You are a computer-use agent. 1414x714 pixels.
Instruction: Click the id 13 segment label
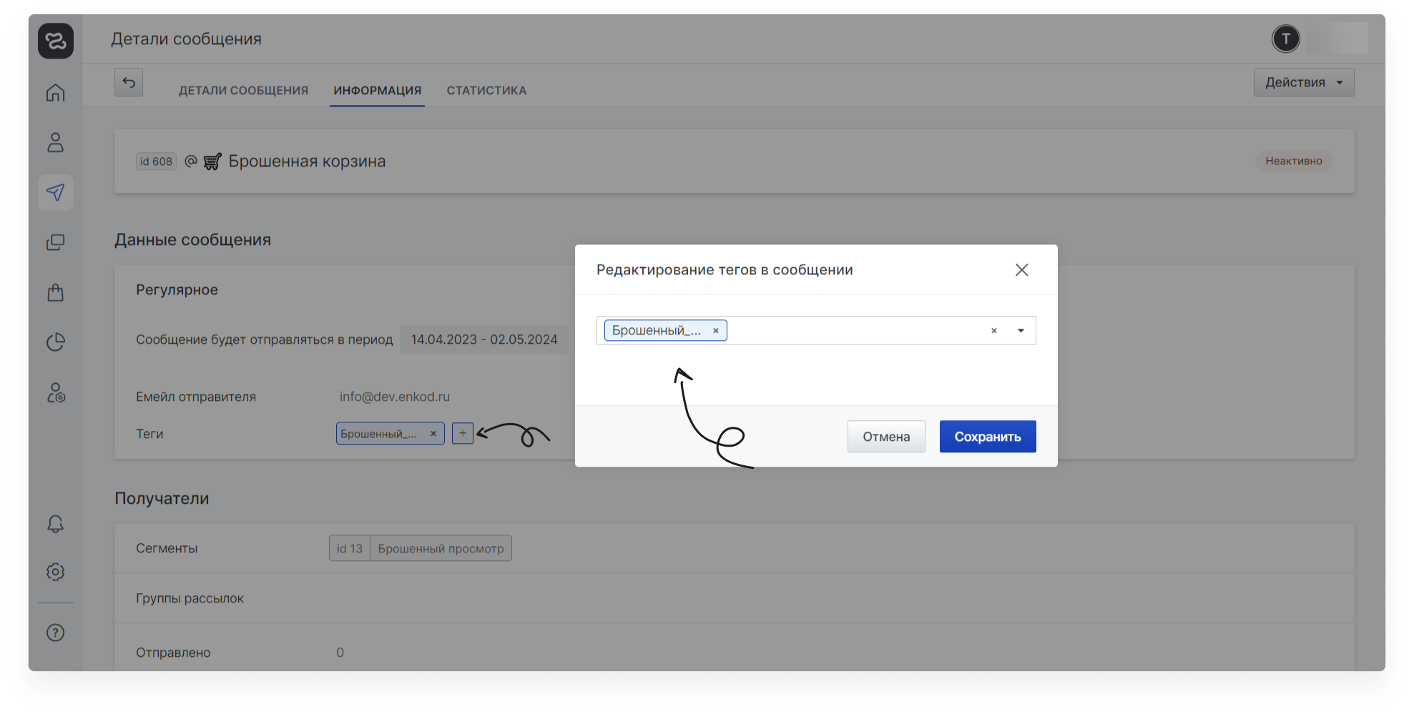coord(350,548)
